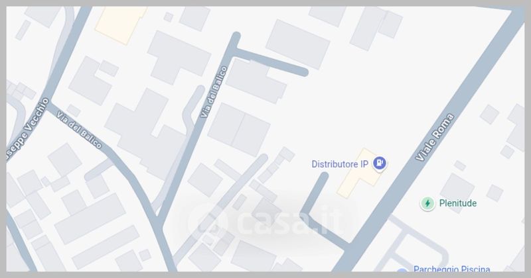531x278 pixels.
Task: Click the diagonal Via del Balico label
Action: pyautogui.click(x=79, y=130)
